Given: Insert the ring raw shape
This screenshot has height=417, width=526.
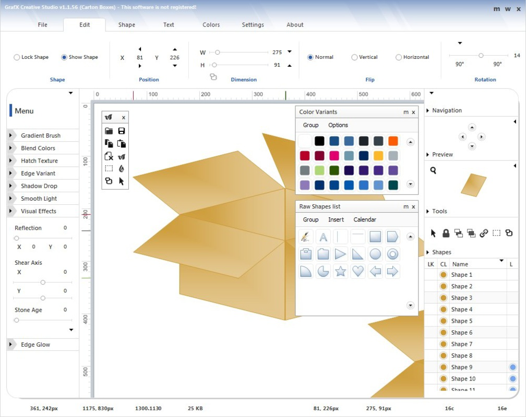Looking at the screenshot, I should (392, 254).
